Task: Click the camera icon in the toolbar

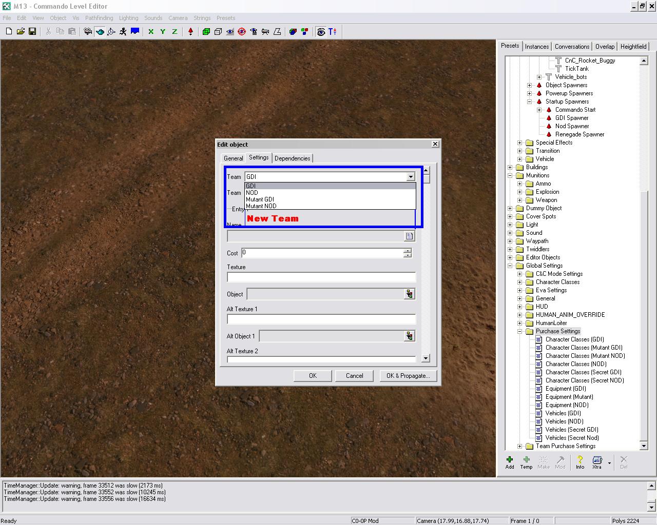Action: tap(88, 31)
